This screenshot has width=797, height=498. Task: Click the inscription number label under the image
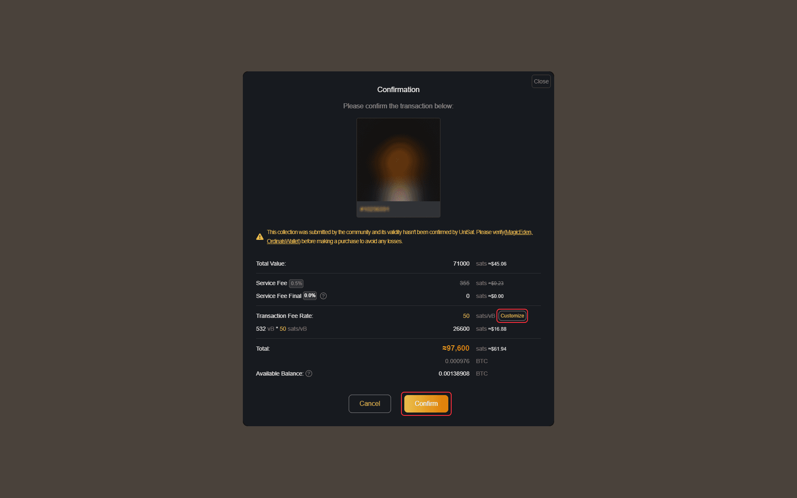click(x=374, y=209)
